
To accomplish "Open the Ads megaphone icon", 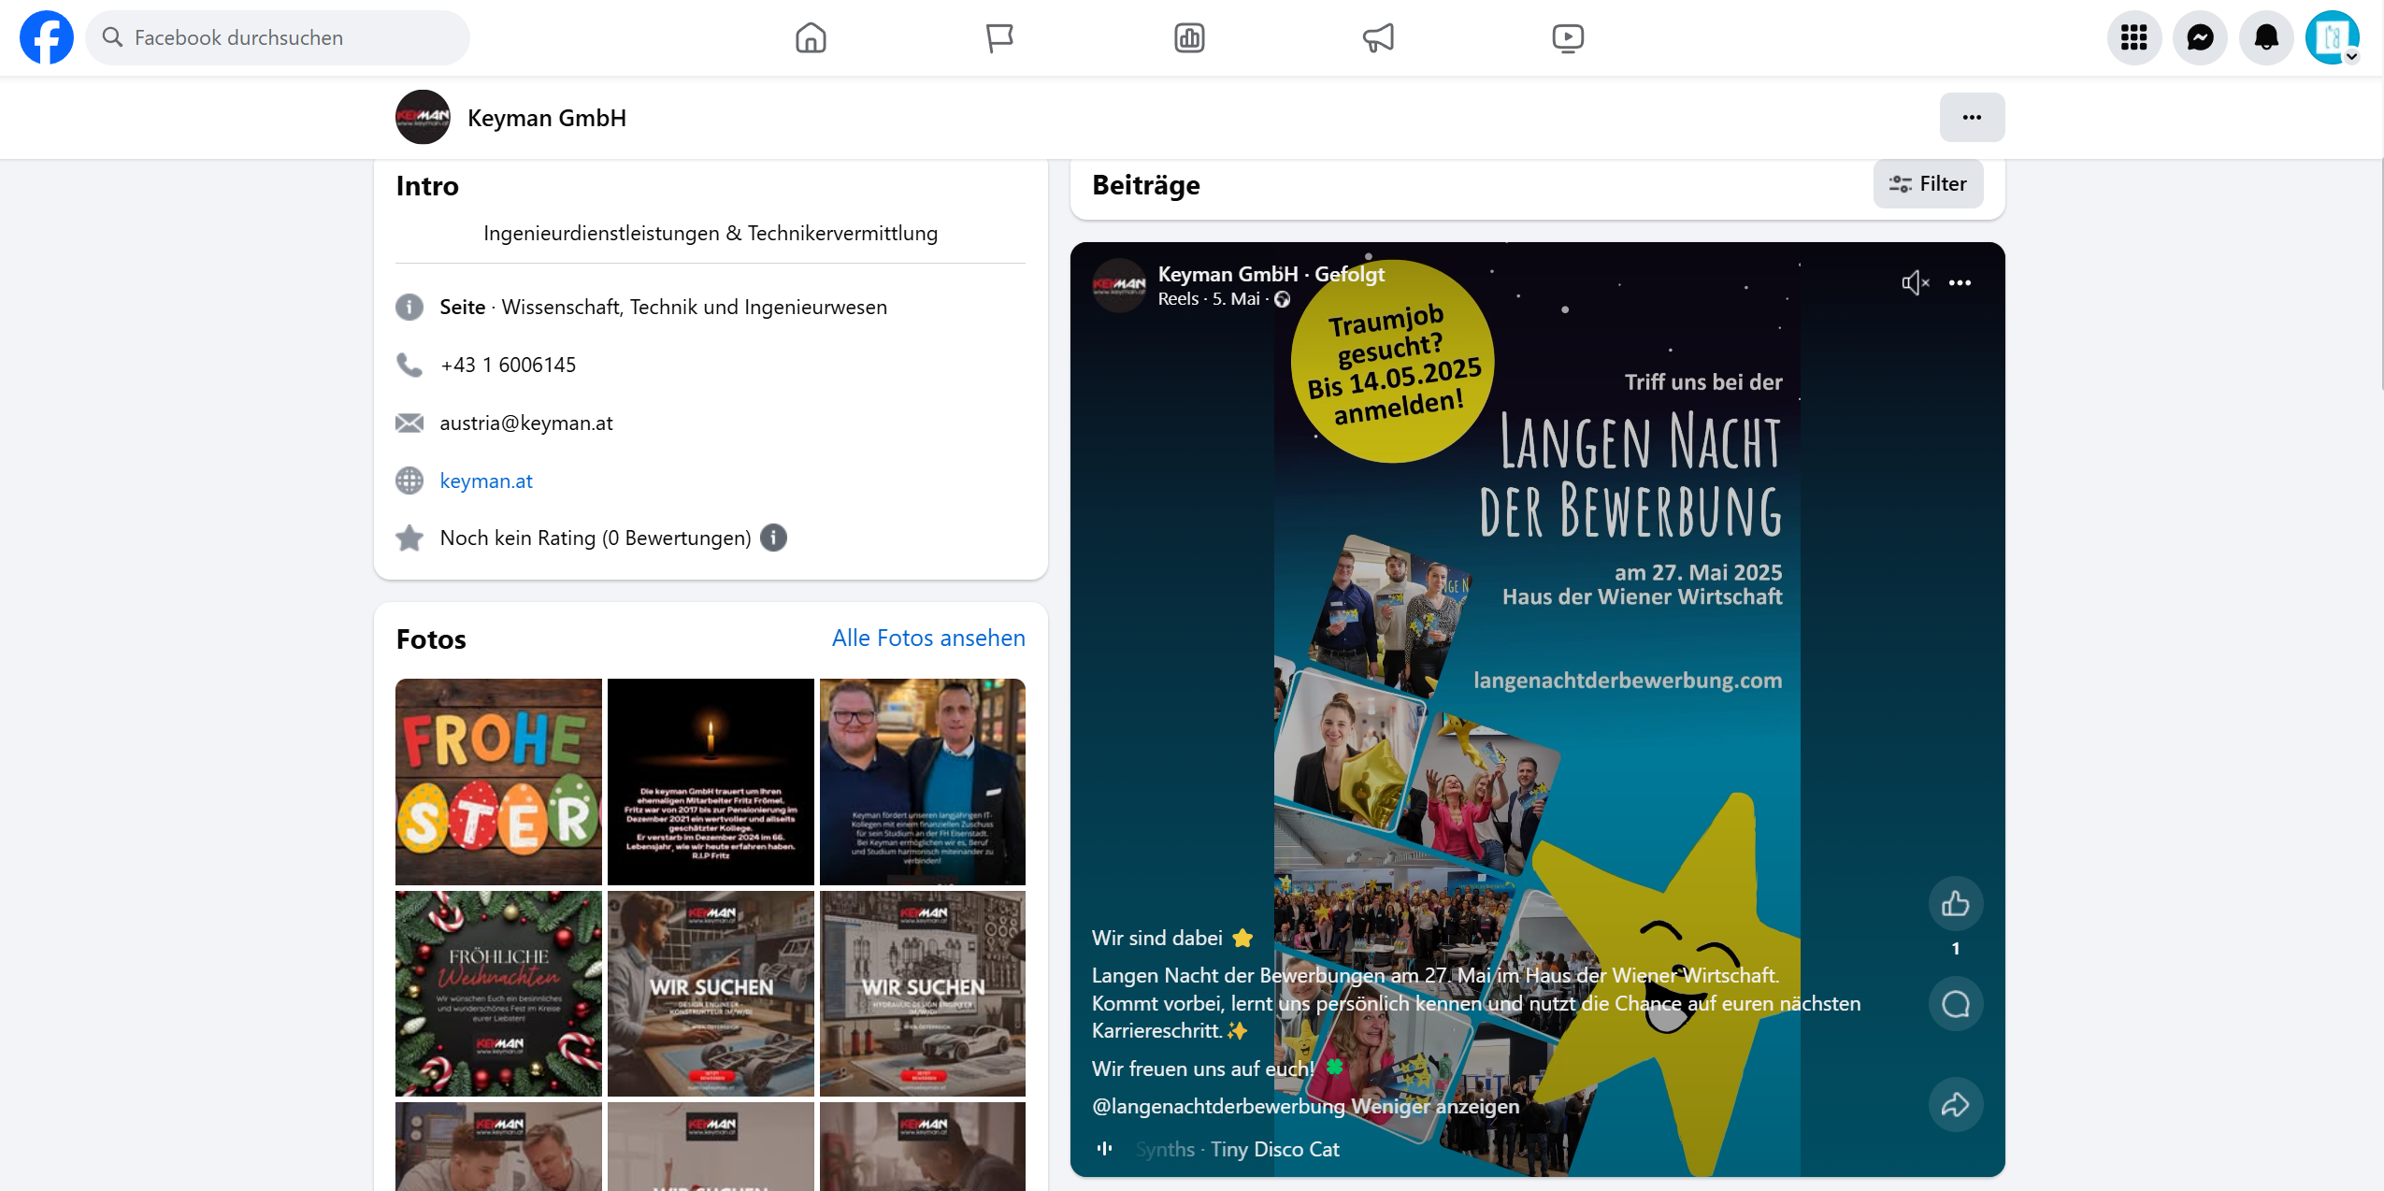I will click(x=1378, y=37).
